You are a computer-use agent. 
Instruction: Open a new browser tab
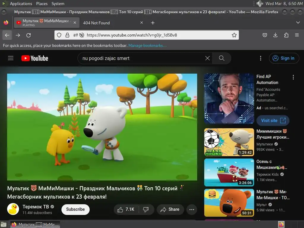(153, 23)
